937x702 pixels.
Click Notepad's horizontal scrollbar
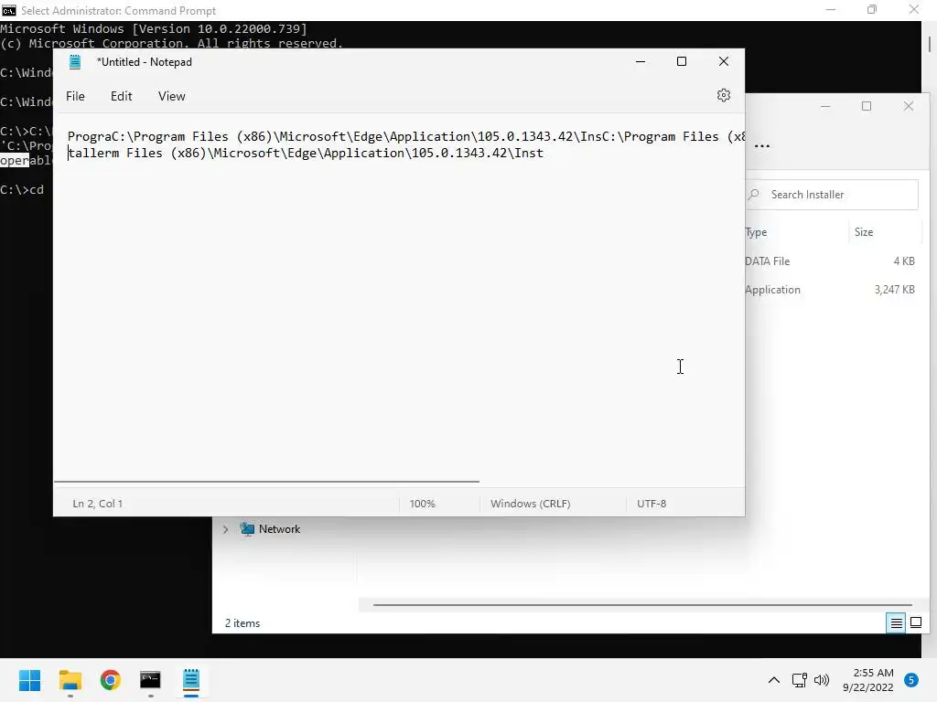pos(266,481)
